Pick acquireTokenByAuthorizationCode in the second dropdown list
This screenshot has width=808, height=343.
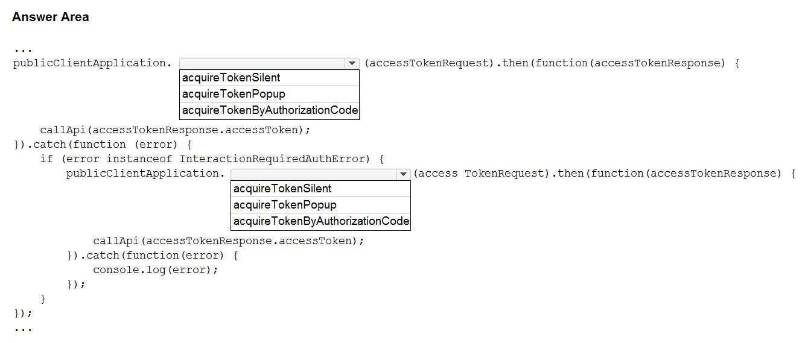[x=320, y=221]
